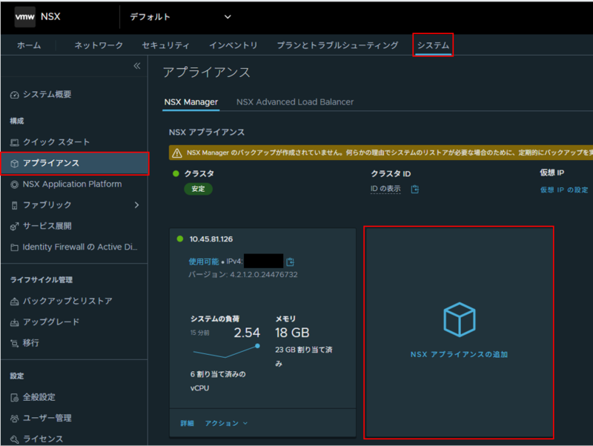Copy the IPv4 address with clipboard icon

tap(291, 262)
